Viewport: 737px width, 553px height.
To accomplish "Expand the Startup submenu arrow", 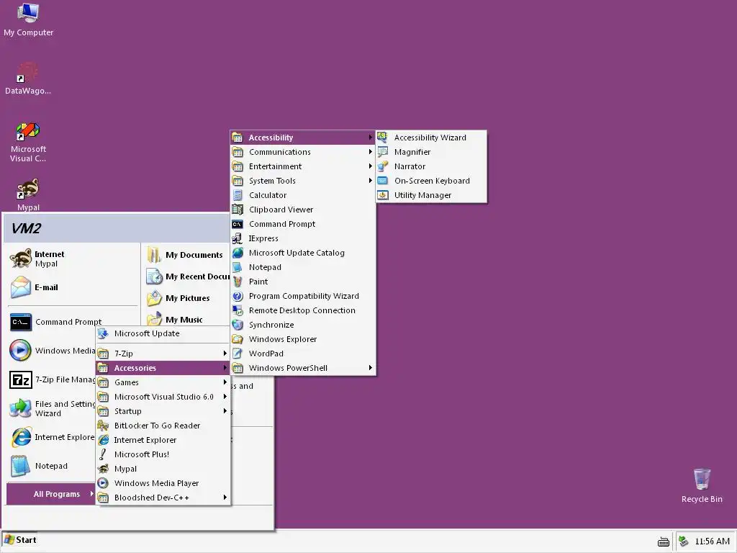I will click(x=225, y=411).
